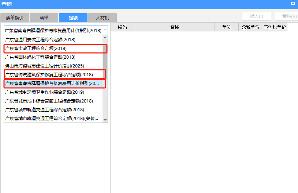Select 广东省传统建筑保护修复工程综合定额(2018) option

[x=53, y=75]
